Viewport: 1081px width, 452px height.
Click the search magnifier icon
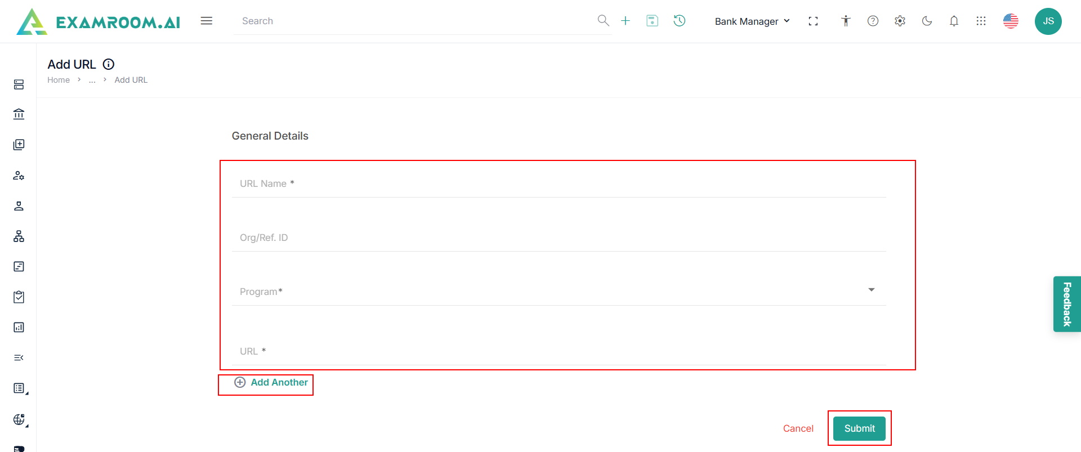[x=603, y=21]
